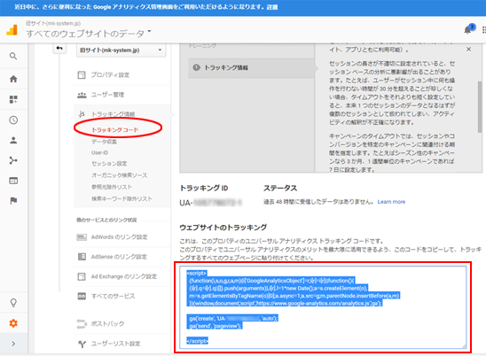Open the account selector dropdown arrow
This screenshot has height=356, width=486.
(x=149, y=31)
